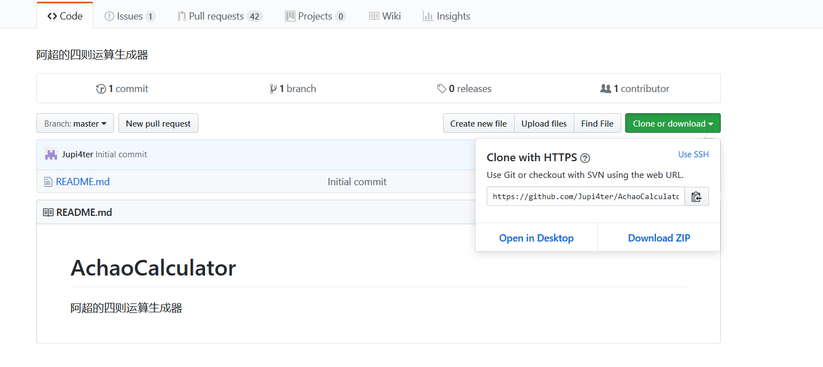Click Create new file button

pos(478,123)
